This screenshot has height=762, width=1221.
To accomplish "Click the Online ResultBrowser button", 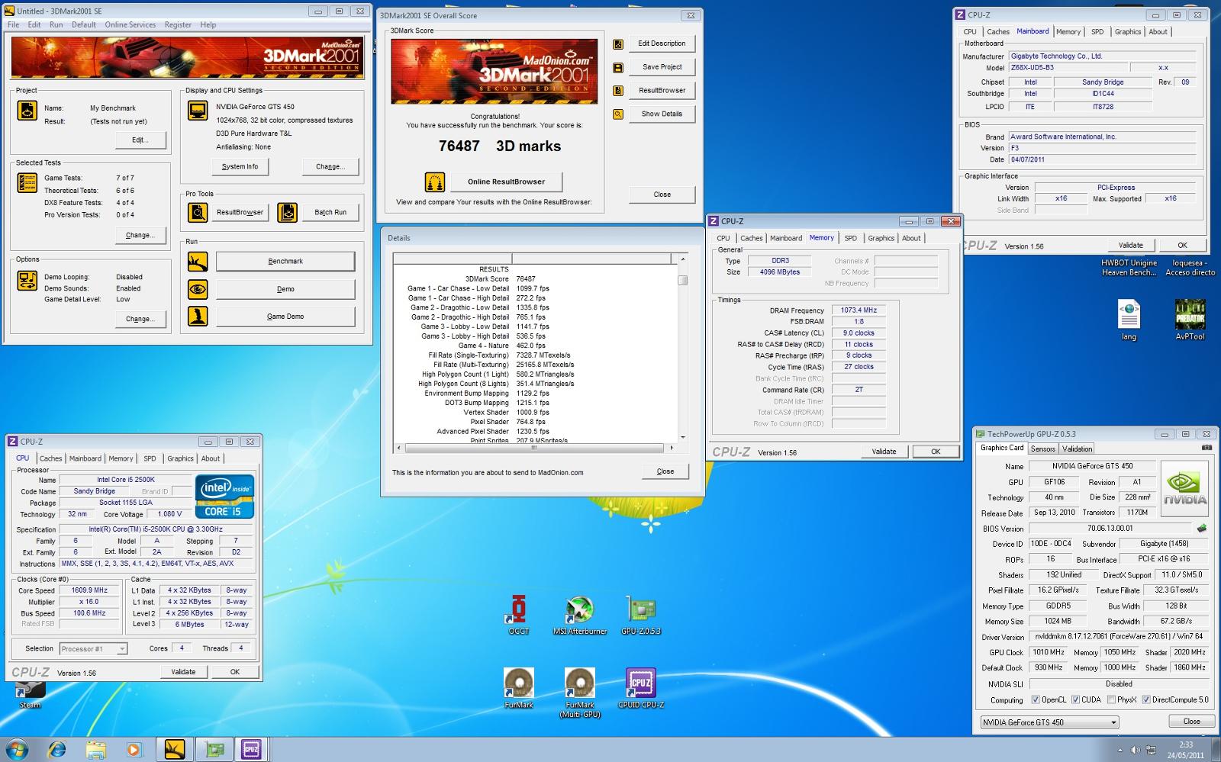I will click(x=506, y=182).
